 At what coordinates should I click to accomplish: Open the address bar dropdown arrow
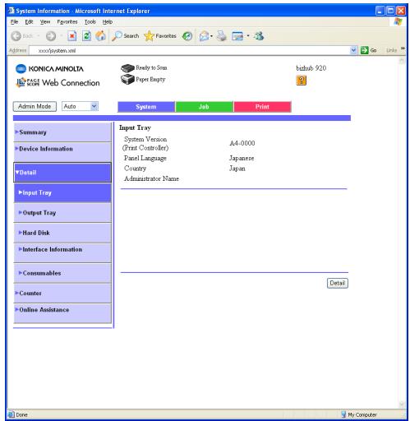tap(353, 50)
